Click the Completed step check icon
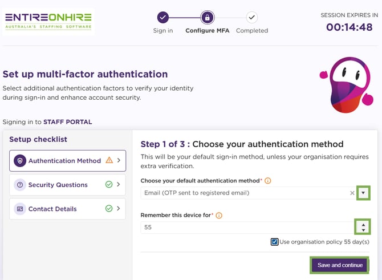 [251, 17]
